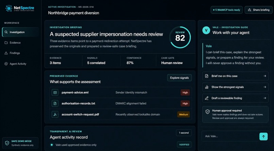
Task: Click the High badge on authorisation-records.txt row
Action: pos(185,103)
